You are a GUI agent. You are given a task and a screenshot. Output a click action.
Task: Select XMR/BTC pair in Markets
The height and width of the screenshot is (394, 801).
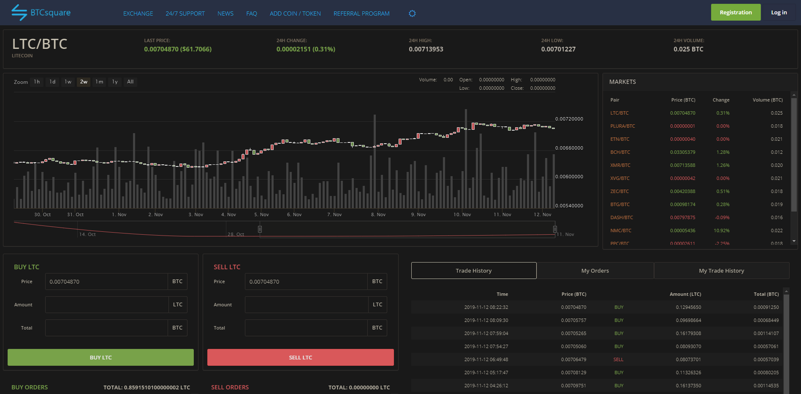click(620, 165)
